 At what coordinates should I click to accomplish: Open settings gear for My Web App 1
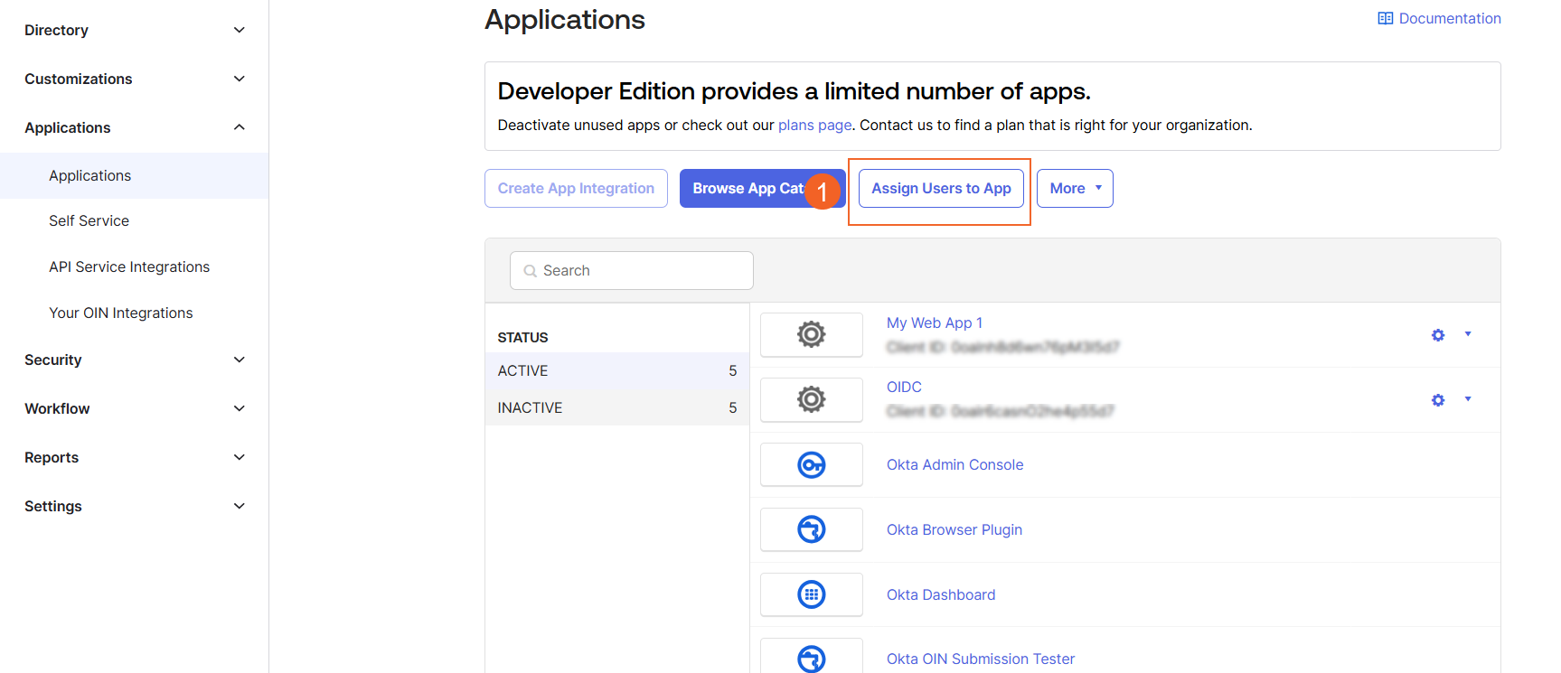1437,335
